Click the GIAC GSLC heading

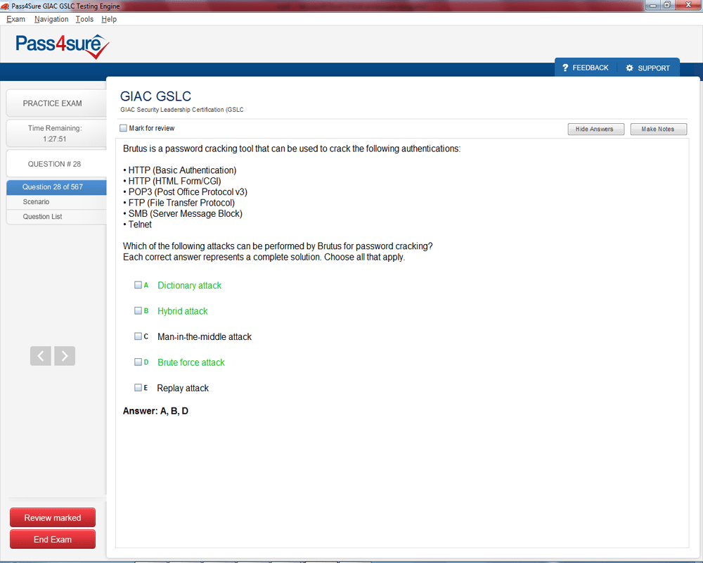coord(155,96)
